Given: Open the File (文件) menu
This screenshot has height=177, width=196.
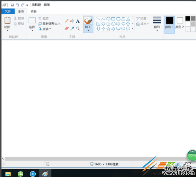Looking at the screenshot, I should [x=8, y=11].
